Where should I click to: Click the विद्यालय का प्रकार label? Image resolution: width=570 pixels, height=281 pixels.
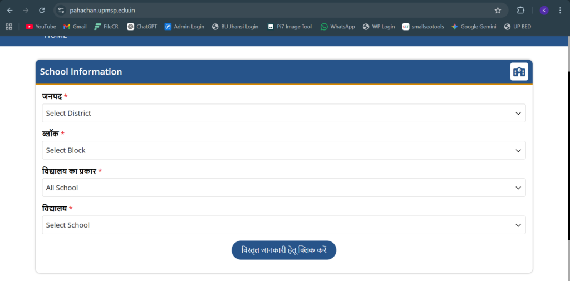point(69,171)
